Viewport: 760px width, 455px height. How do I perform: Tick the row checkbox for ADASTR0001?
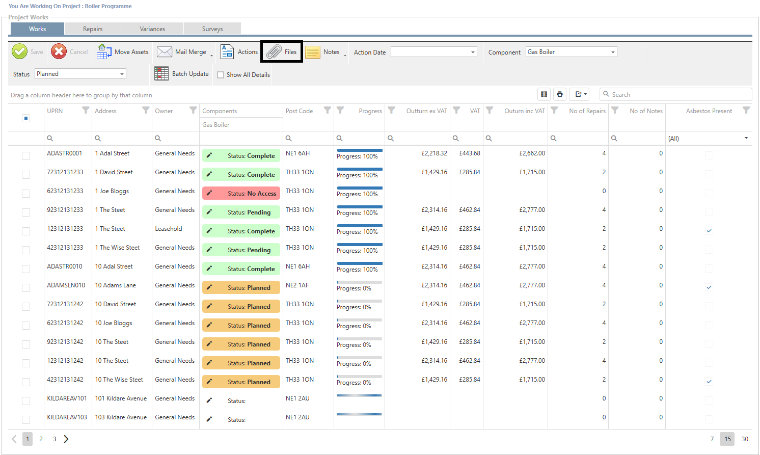coord(26,156)
